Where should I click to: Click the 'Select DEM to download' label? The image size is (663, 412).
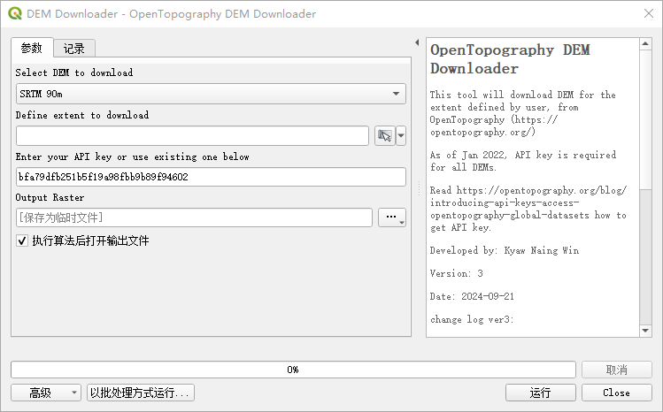click(x=74, y=72)
